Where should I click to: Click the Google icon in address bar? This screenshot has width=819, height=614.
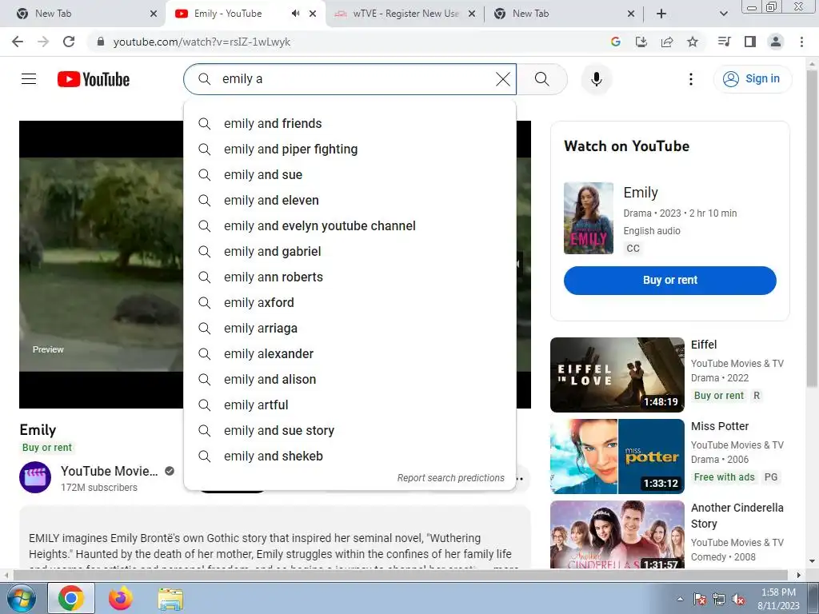pyautogui.click(x=615, y=42)
